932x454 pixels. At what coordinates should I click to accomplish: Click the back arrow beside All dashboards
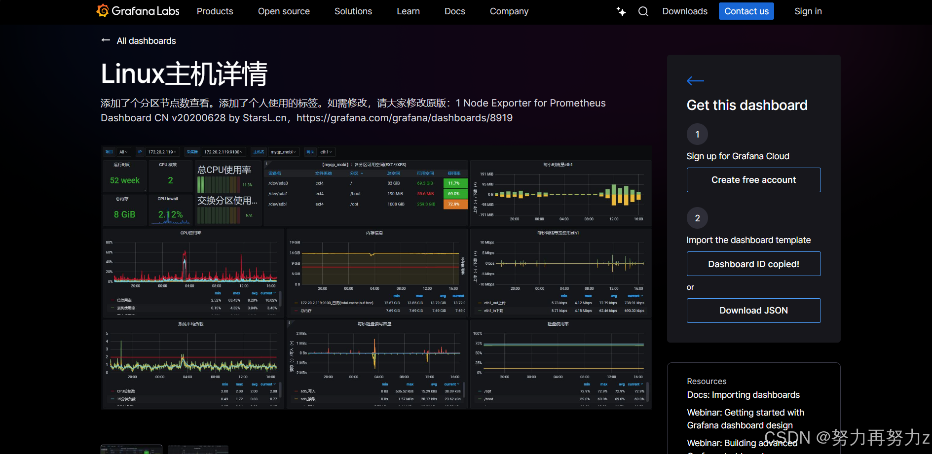tap(106, 40)
